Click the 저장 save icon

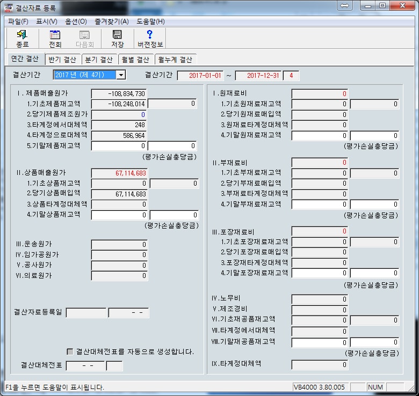(117, 39)
